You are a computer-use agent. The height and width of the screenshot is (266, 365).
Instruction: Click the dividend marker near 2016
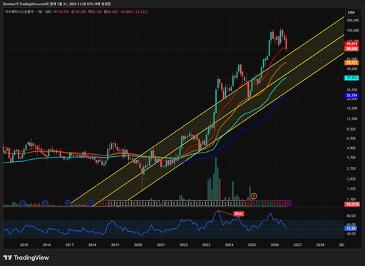pyautogui.click(x=45, y=203)
